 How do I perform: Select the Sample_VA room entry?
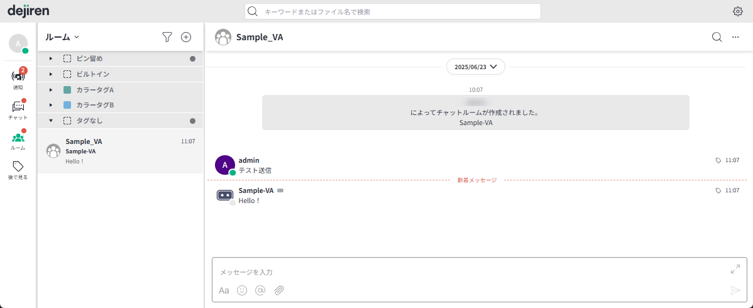(x=120, y=151)
